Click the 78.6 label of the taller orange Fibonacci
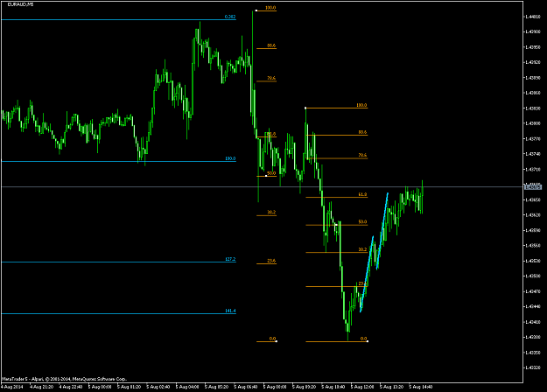This screenshot has height=392, width=547. coord(271,78)
